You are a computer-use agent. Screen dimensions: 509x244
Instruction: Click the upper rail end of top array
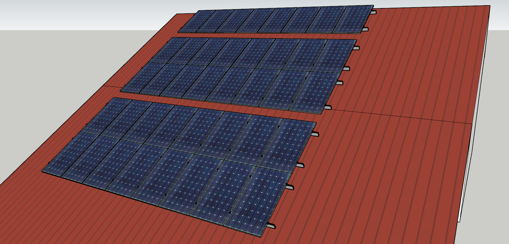coord(374,12)
